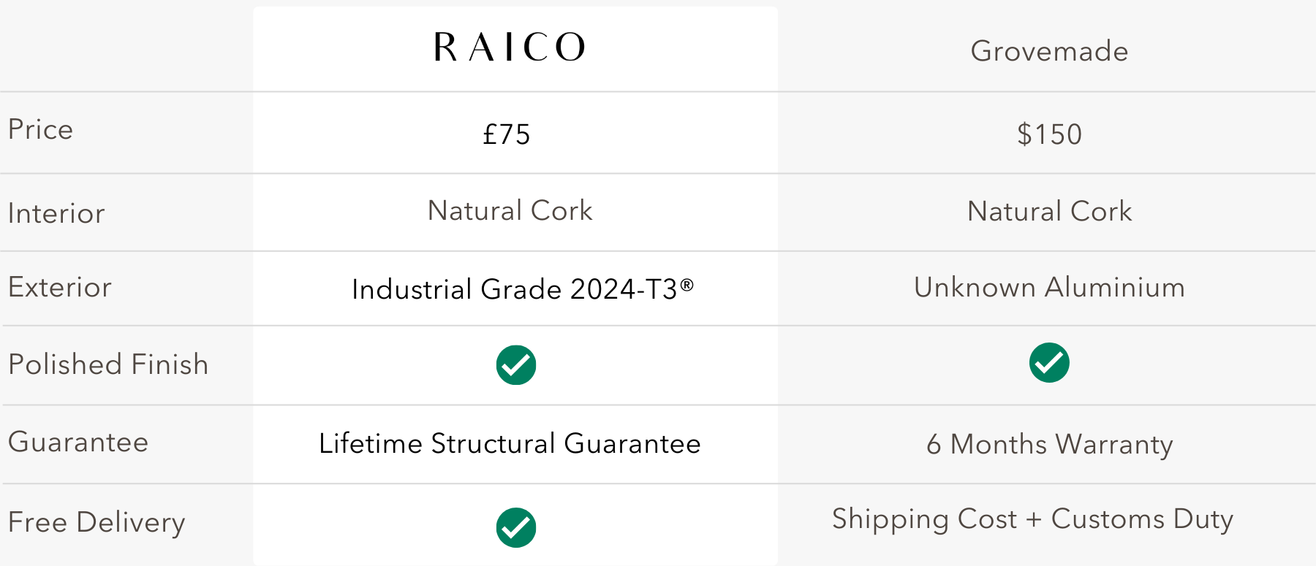Click Natural Cork under Grovemade
The image size is (1316, 566).
click(1049, 211)
